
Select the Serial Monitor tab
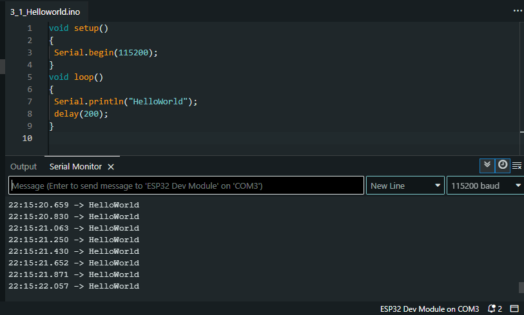(x=75, y=166)
